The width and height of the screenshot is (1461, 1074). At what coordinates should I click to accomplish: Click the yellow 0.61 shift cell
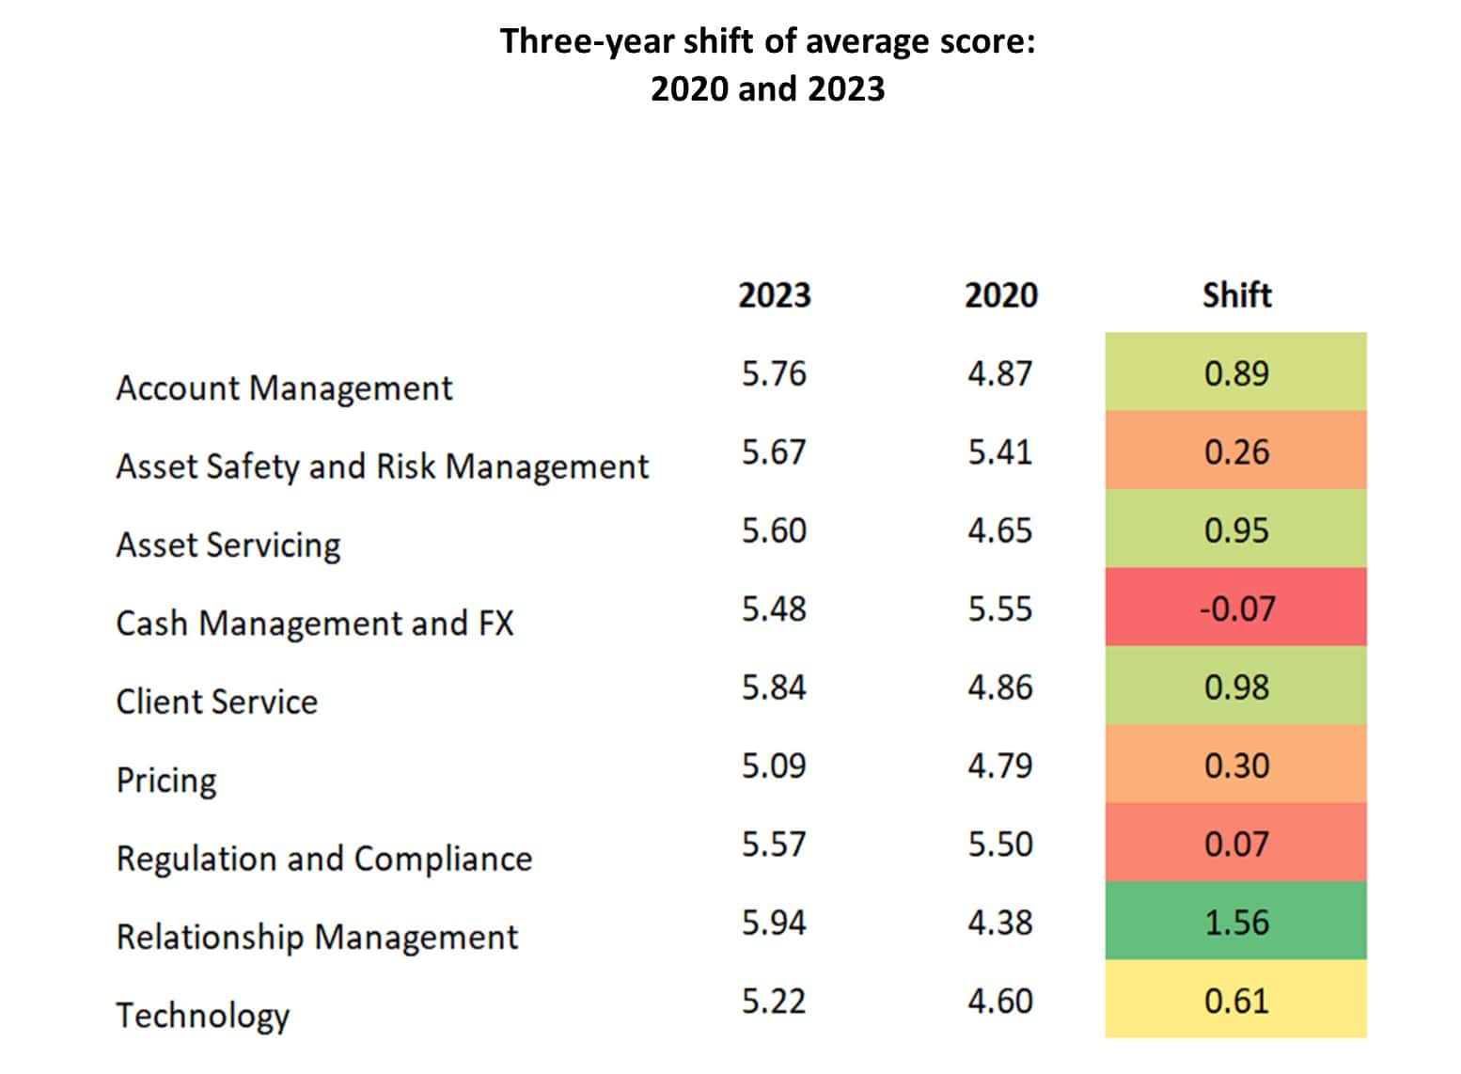(x=1235, y=1000)
